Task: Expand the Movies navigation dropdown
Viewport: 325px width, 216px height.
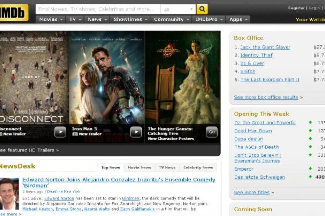Action: pyautogui.click(x=50, y=19)
